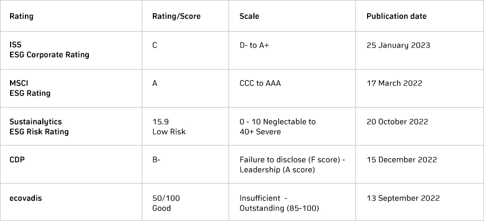Click the ISS score C
484x221 pixels.
click(x=154, y=45)
